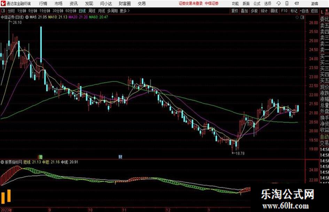Screen dimensions: 329x212
Task: Click the 通达信 red logo icon
Action: (3, 3)
